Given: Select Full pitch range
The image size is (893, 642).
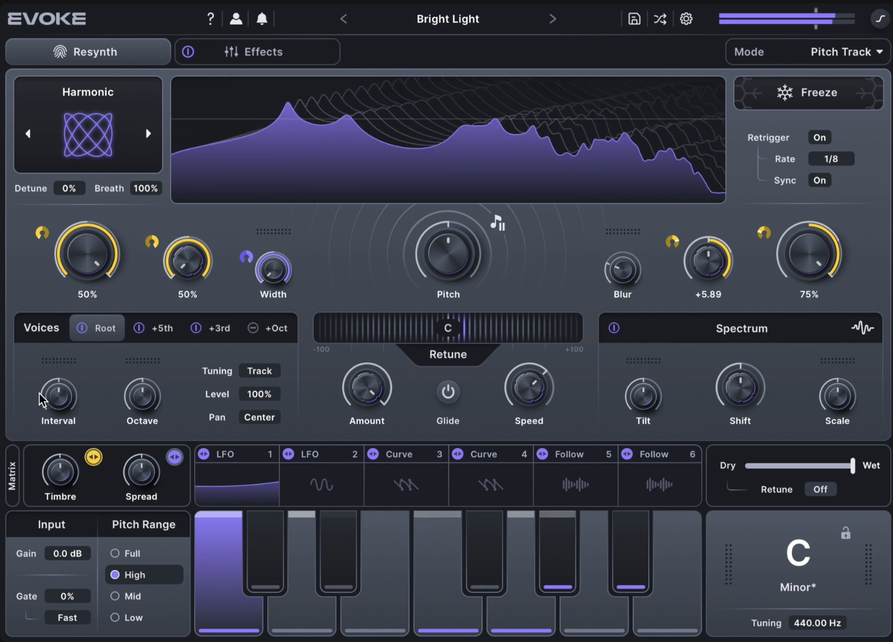Looking at the screenshot, I should tap(125, 553).
